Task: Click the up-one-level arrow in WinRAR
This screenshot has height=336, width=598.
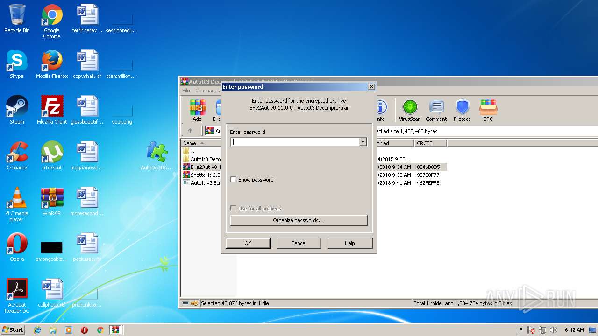Action: (x=190, y=131)
